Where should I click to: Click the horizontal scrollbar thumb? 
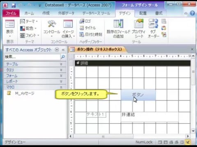tap(103, 136)
